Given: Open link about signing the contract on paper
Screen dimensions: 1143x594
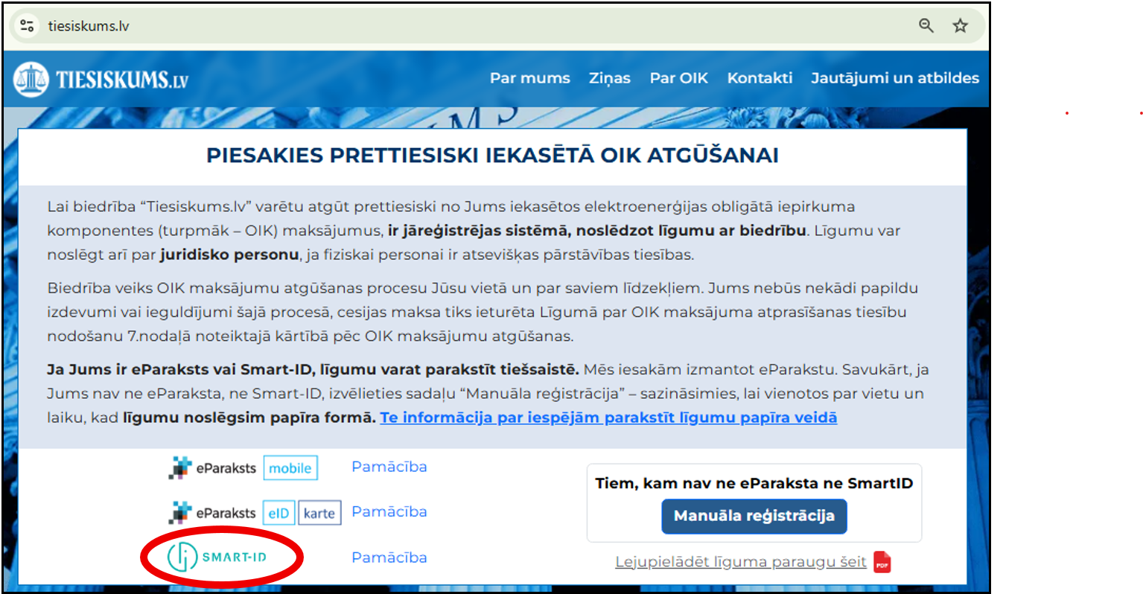Looking at the screenshot, I should tap(608, 418).
